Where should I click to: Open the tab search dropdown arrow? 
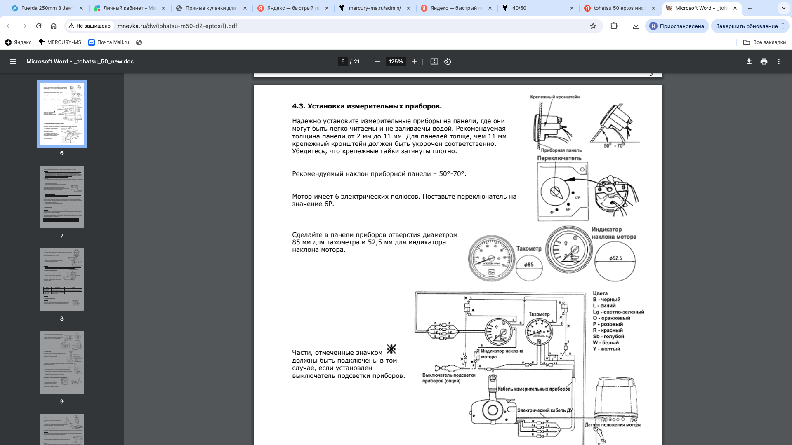point(783,8)
